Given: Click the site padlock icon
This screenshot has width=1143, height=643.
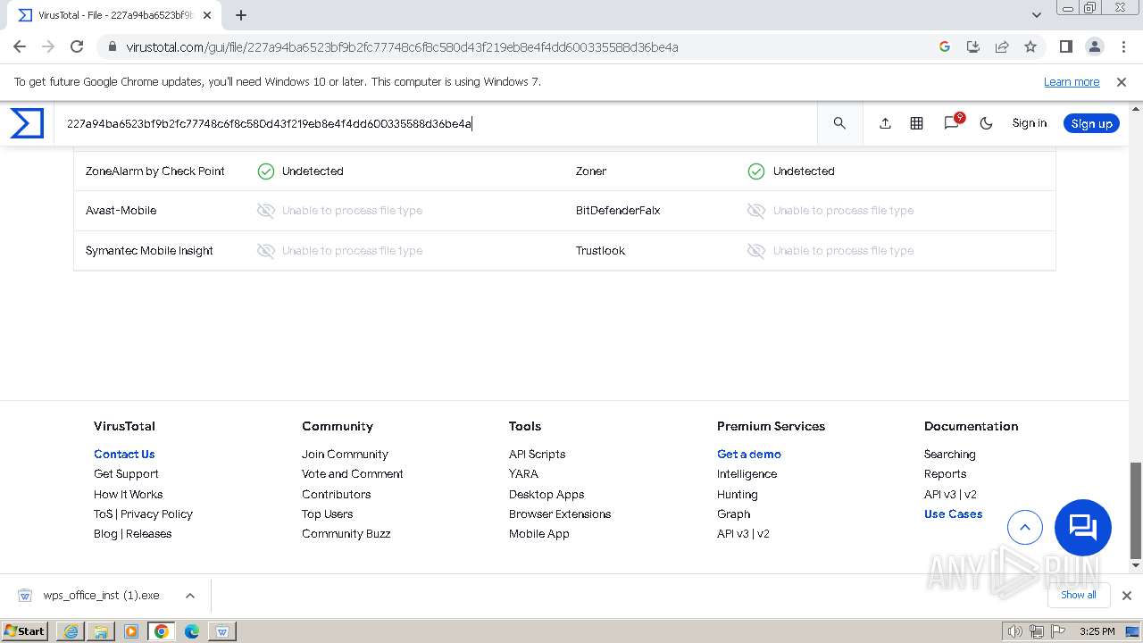Looking at the screenshot, I should point(112,46).
